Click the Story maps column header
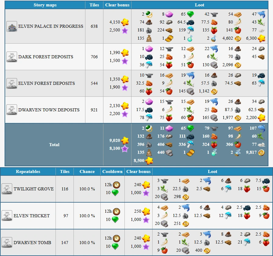 click(45, 5)
